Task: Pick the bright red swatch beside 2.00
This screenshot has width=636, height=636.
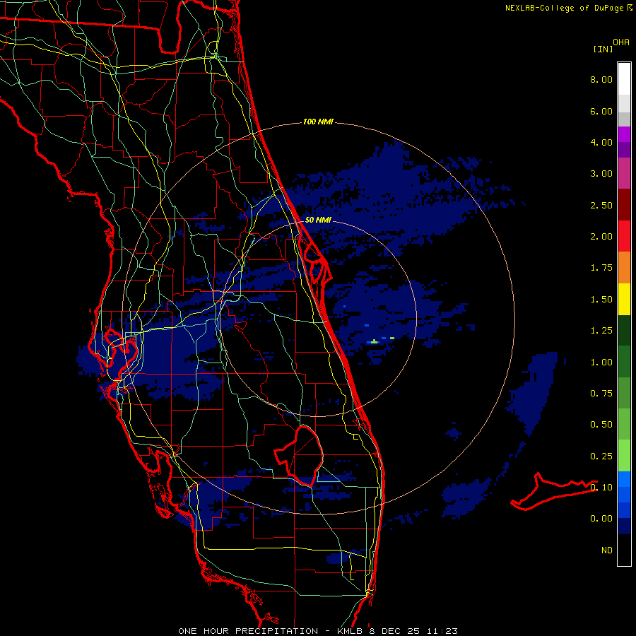Action: tap(624, 236)
